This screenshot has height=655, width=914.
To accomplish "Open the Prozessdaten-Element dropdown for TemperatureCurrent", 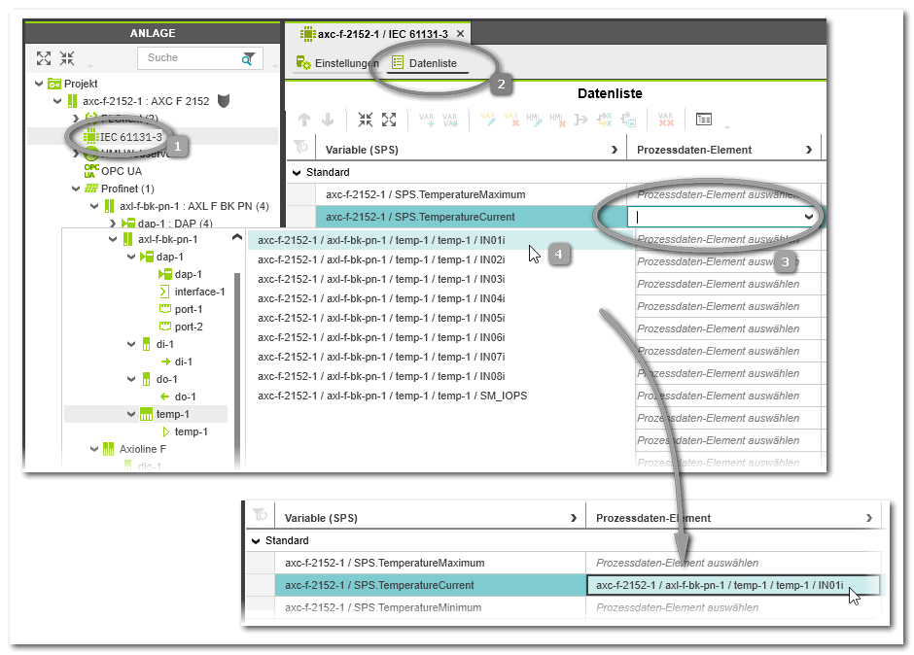I will (x=808, y=217).
